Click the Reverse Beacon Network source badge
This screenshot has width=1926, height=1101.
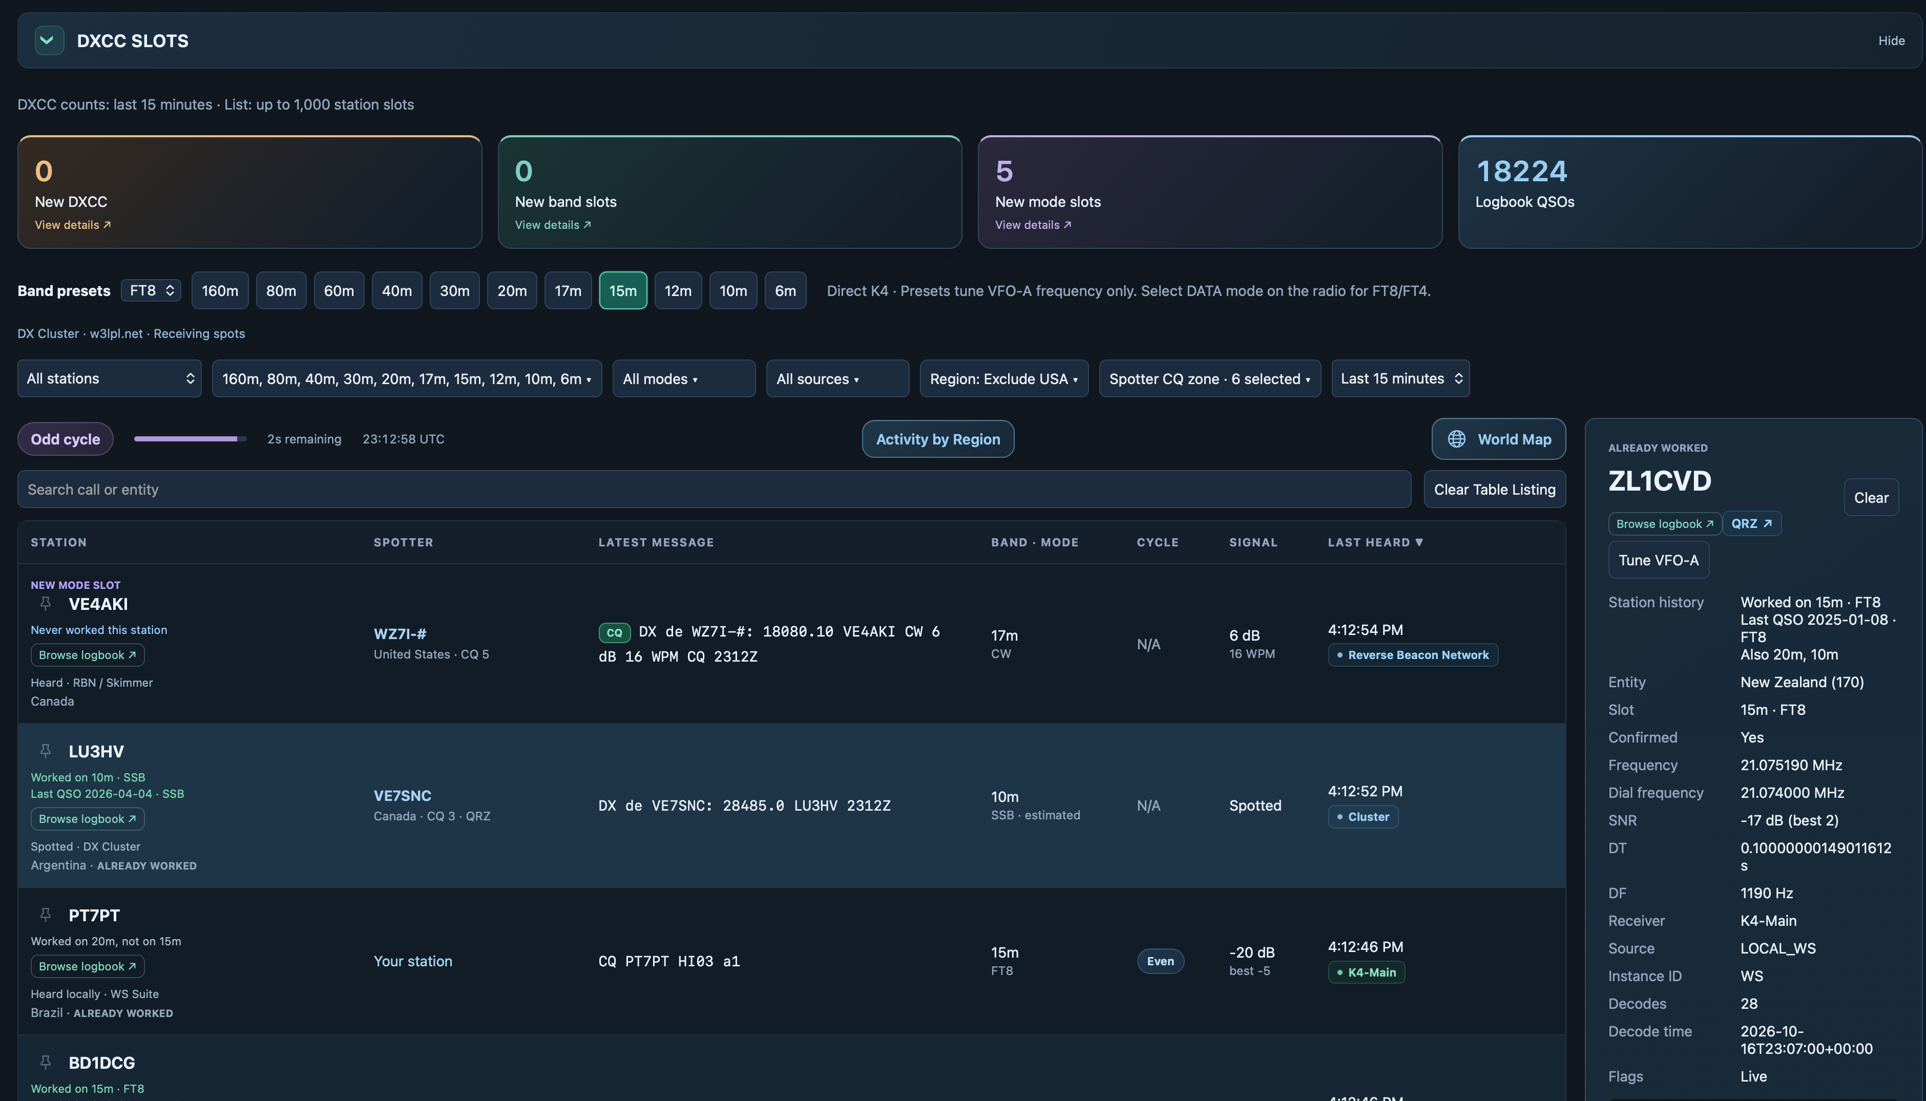click(x=1413, y=655)
